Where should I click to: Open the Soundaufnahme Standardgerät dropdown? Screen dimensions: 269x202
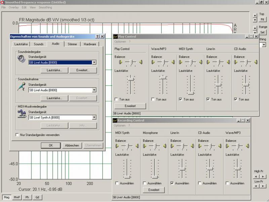coord(94,90)
